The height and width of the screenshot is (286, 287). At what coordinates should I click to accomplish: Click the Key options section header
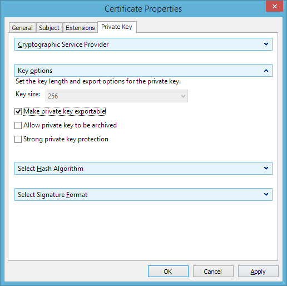click(143, 71)
